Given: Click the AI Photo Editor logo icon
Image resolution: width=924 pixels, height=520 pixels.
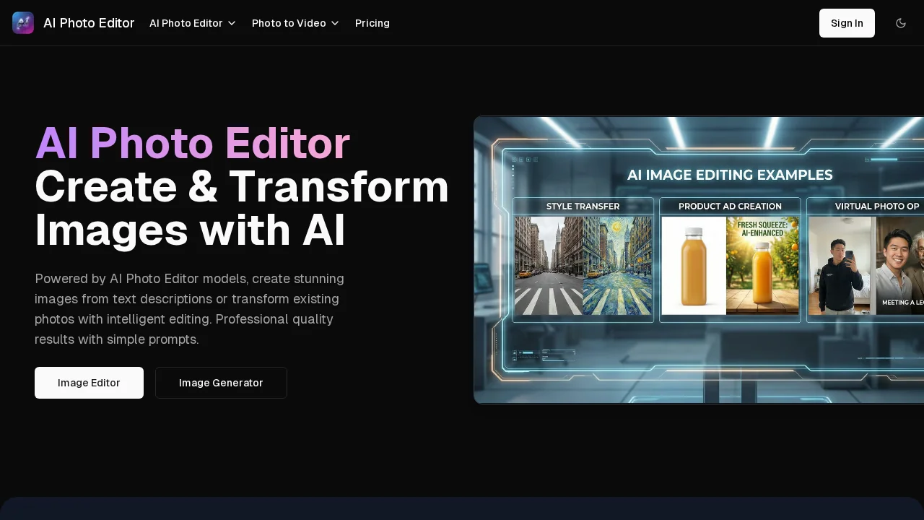Looking at the screenshot, I should pos(23,22).
